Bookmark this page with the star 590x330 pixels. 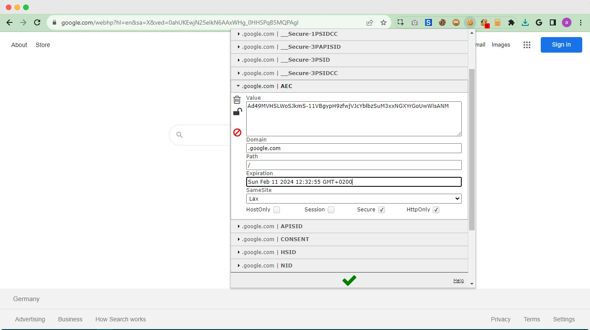tap(384, 22)
